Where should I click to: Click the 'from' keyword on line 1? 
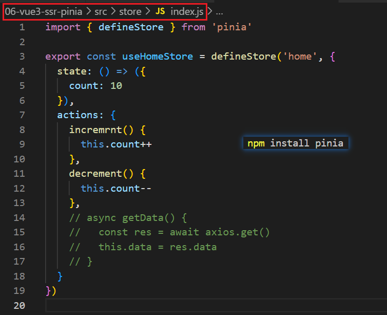[x=193, y=27]
